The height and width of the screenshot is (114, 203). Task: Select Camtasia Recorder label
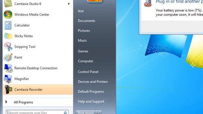point(29,89)
